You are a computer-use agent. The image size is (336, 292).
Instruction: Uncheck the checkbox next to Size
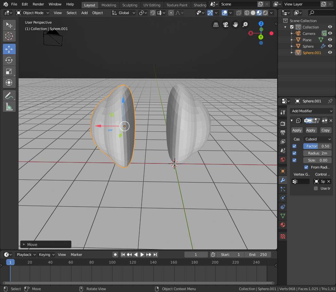[x=294, y=160]
